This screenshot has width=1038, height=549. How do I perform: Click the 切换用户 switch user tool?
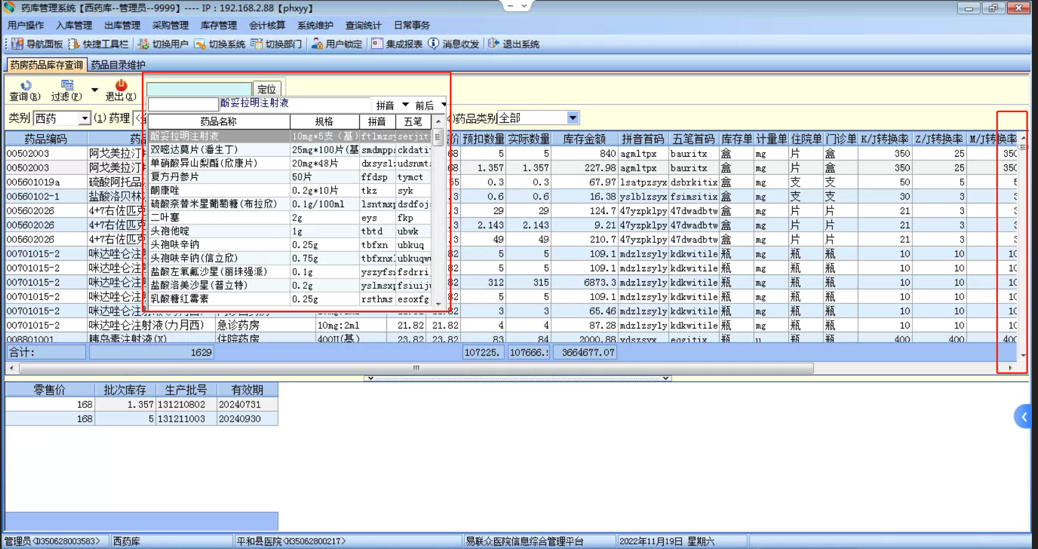[163, 44]
